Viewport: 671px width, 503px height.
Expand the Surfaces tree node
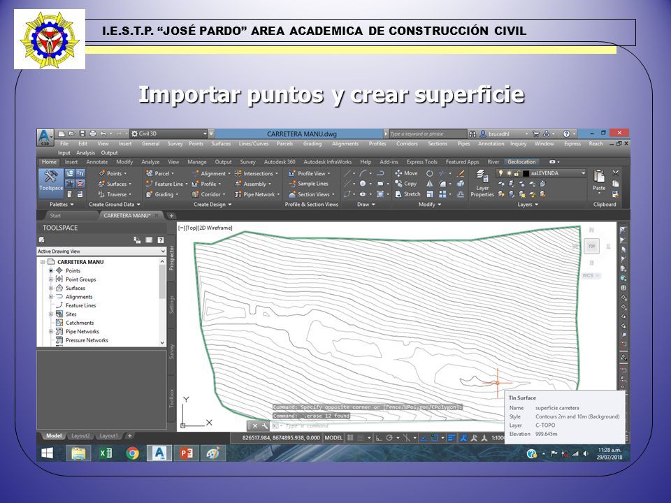pyautogui.click(x=51, y=288)
